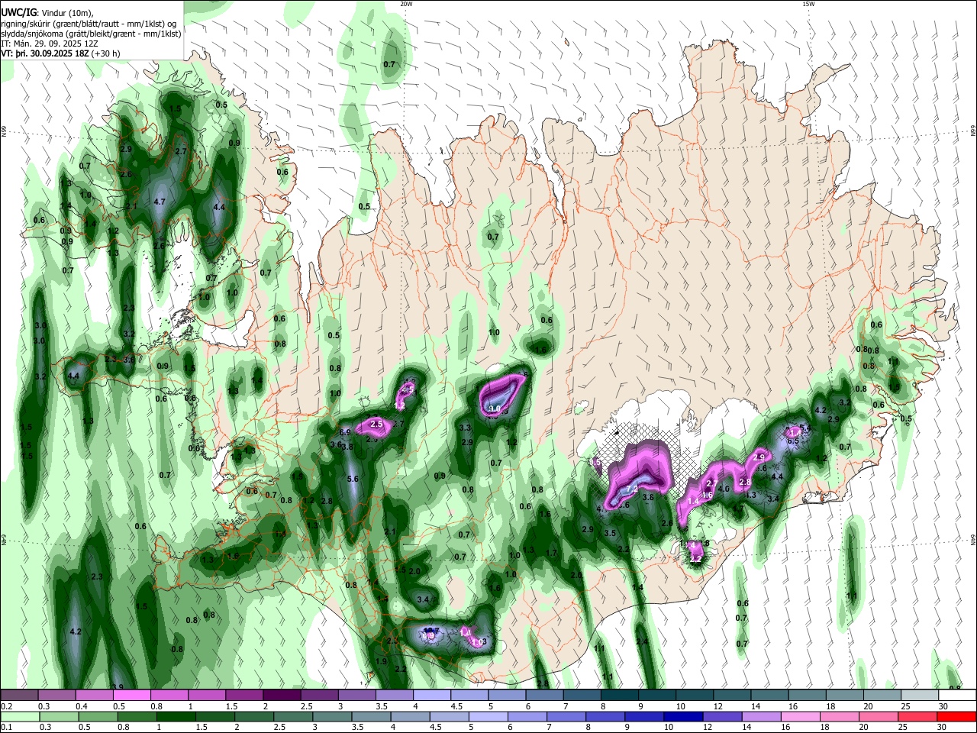Image resolution: width=977 pixels, height=733 pixels.
Task: Click the 4.7 precipitation value in the Westfjords
Action: point(160,202)
